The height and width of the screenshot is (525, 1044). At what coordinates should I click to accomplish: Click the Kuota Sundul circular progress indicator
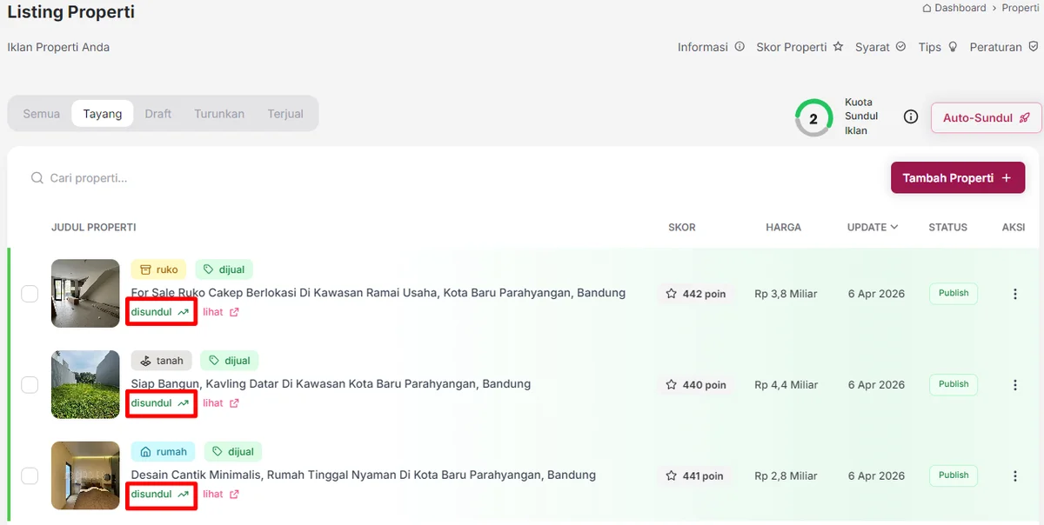click(813, 118)
